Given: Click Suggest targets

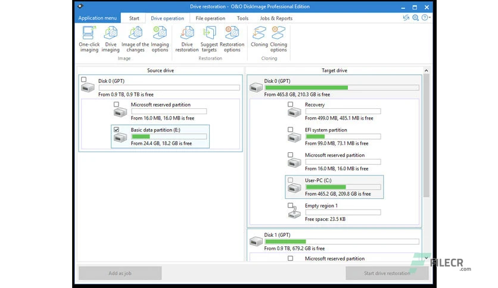Looking at the screenshot, I should [209, 39].
